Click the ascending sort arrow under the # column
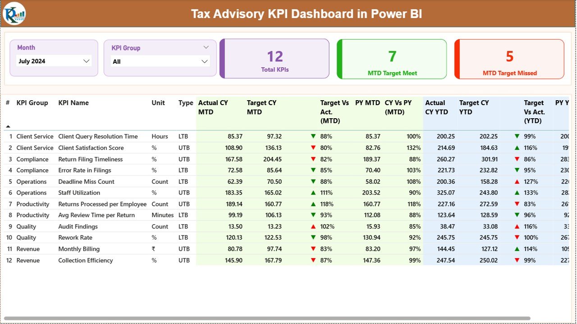Viewport: 577px width, 324px height. tap(7, 126)
